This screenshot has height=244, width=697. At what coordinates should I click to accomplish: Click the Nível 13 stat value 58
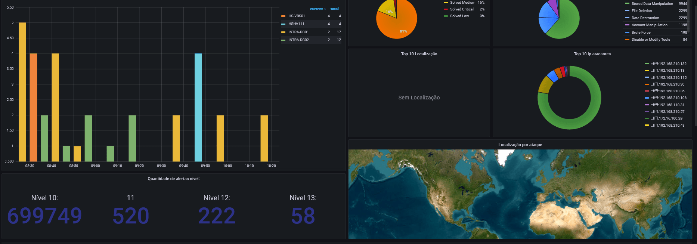(x=303, y=216)
